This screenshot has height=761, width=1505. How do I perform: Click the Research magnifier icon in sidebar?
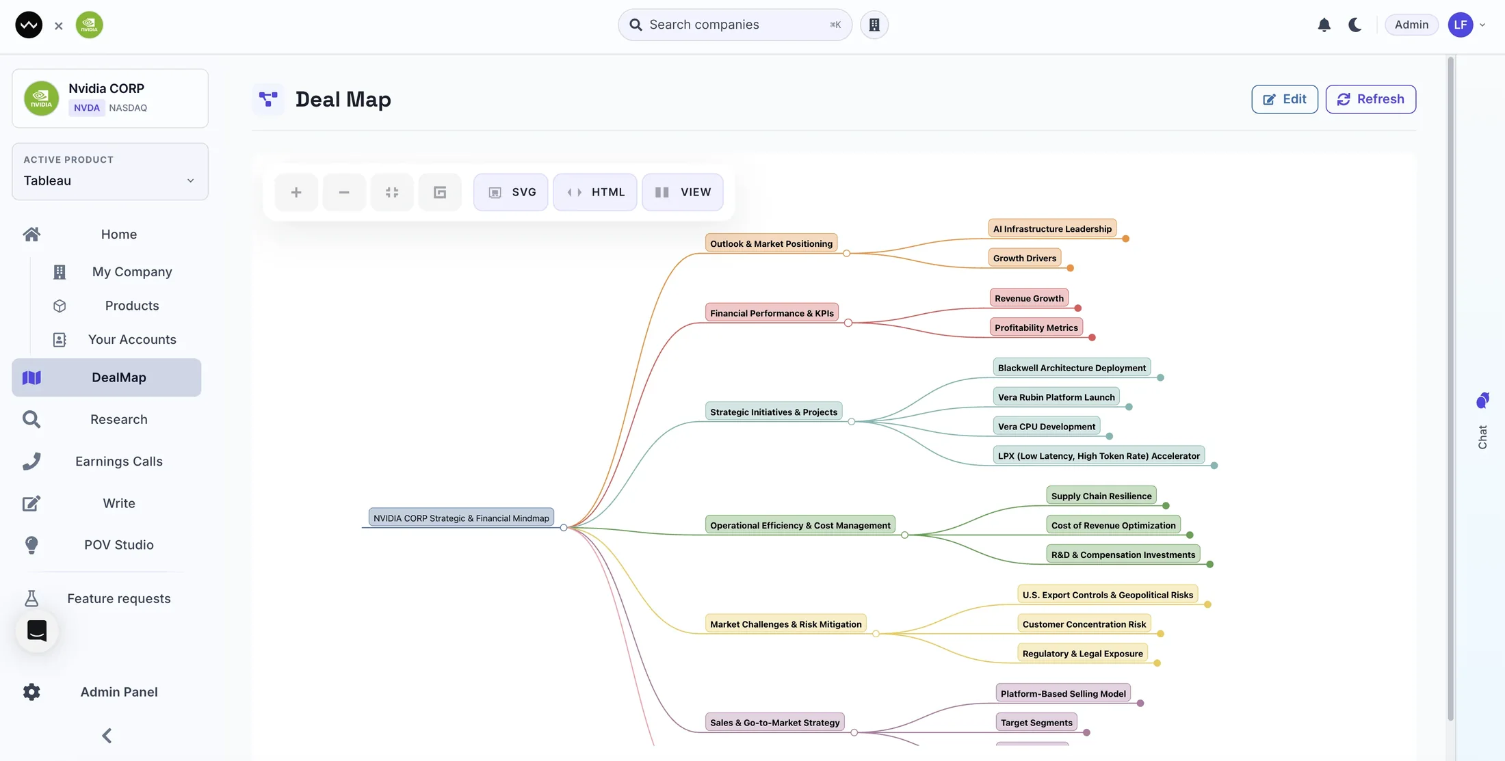coord(31,420)
